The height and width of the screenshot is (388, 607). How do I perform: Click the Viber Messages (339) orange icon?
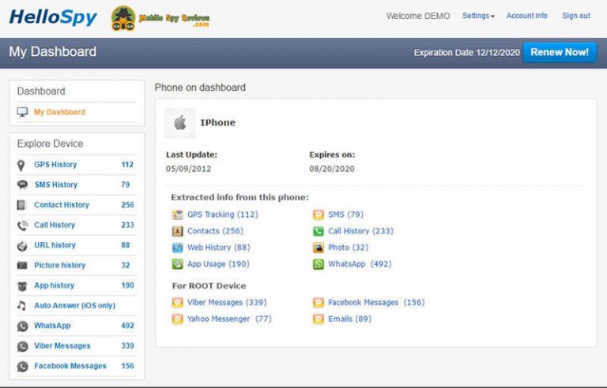[177, 302]
